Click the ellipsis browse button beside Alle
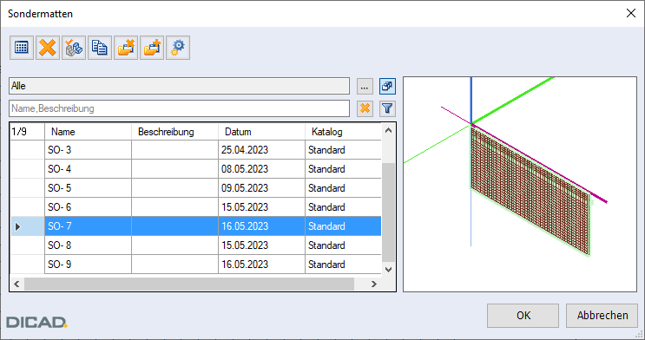This screenshot has width=645, height=340. point(365,87)
